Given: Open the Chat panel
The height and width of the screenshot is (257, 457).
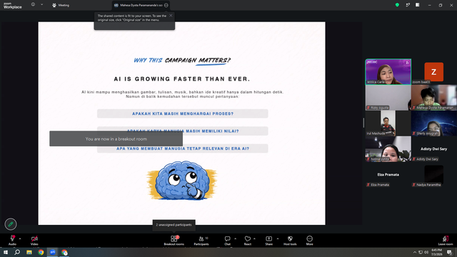Looking at the screenshot, I should [227, 240].
